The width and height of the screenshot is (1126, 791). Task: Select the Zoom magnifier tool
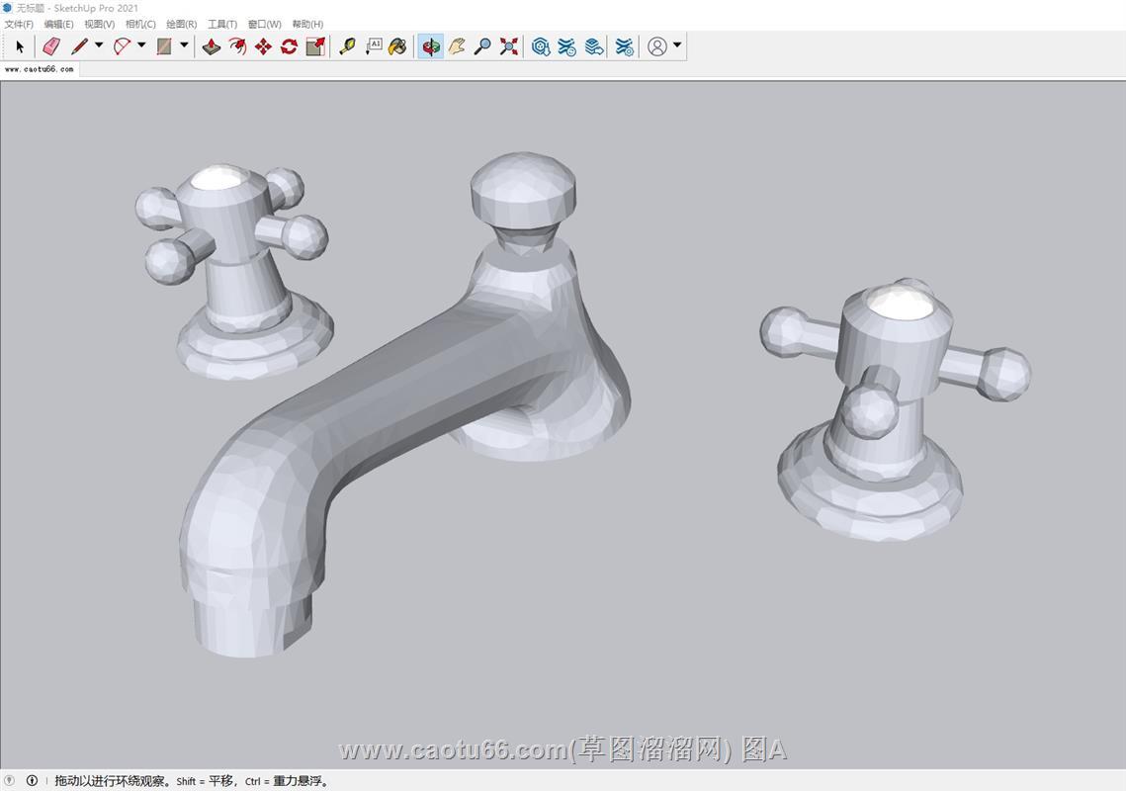(482, 46)
